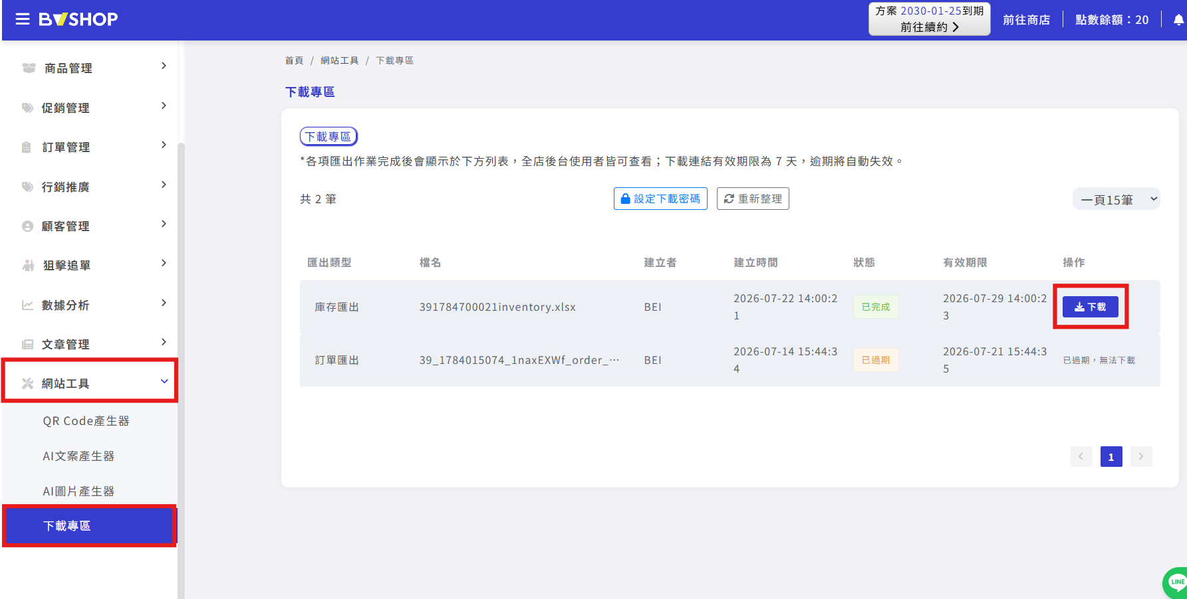Open the hamburger menu icon

[23, 19]
